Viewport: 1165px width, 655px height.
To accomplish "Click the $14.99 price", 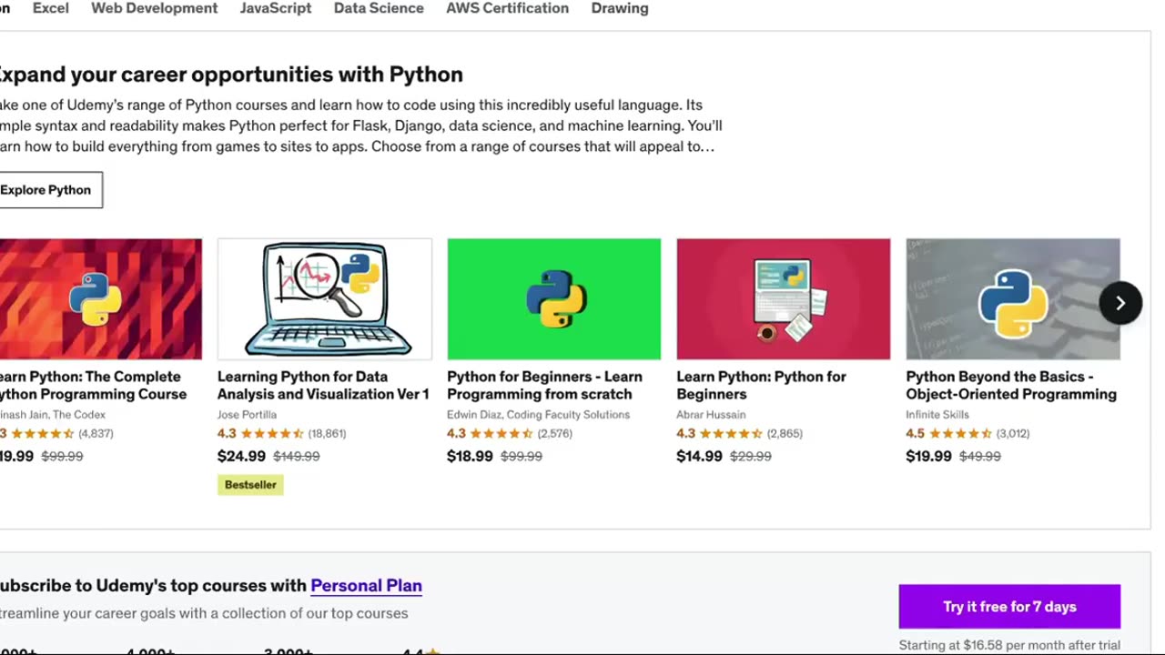I will pyautogui.click(x=699, y=457).
